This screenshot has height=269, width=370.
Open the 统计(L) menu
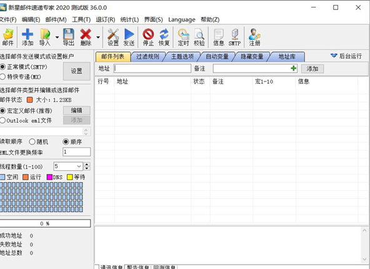[x=129, y=19]
